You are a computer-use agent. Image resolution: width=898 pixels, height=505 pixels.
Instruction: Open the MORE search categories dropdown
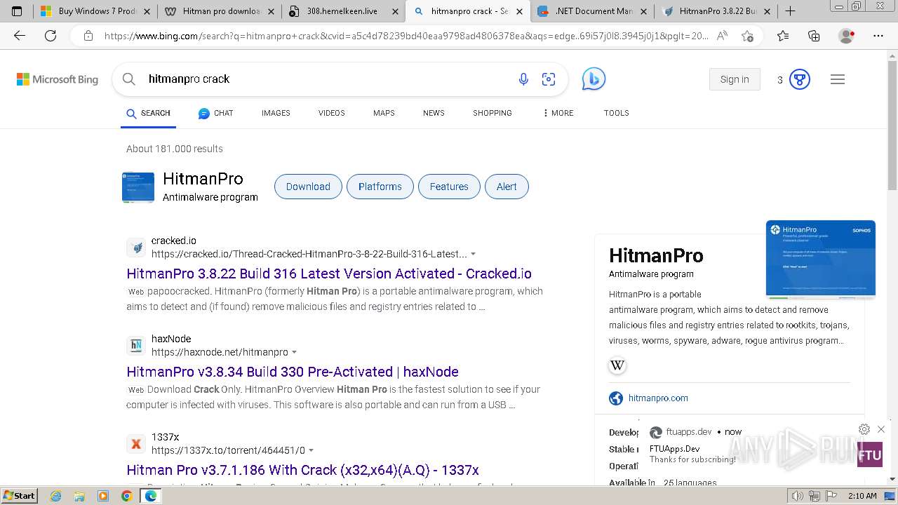pyautogui.click(x=558, y=113)
